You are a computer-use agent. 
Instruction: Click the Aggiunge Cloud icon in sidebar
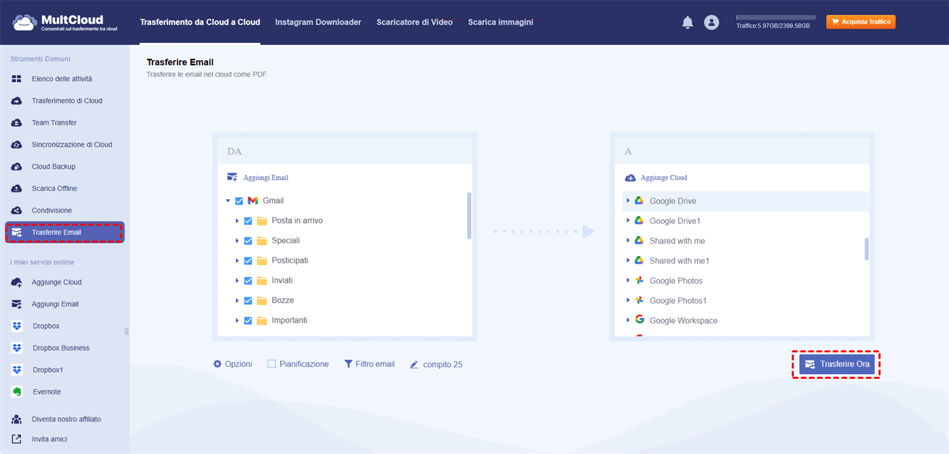(x=17, y=283)
